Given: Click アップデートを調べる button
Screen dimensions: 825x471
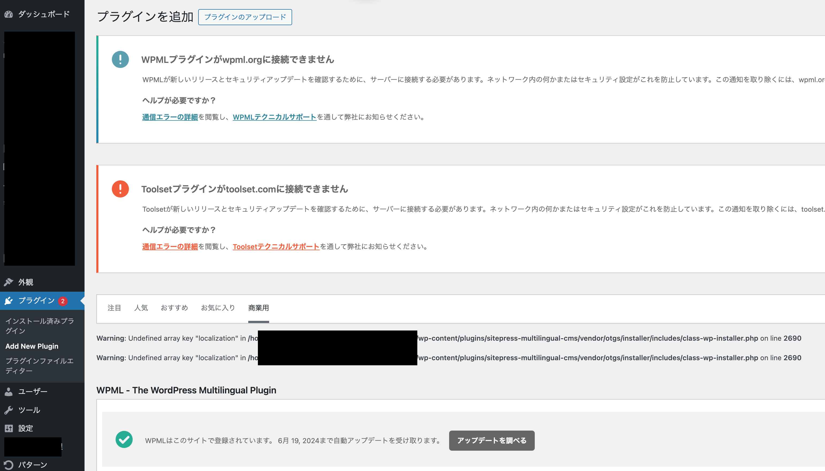Looking at the screenshot, I should coord(492,440).
